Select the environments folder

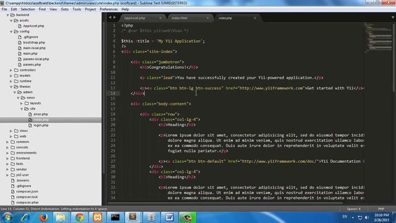[26, 153]
